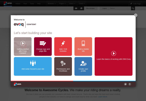Open the Tools menu
The height and width of the screenshot is (101, 146).
coord(32,4)
